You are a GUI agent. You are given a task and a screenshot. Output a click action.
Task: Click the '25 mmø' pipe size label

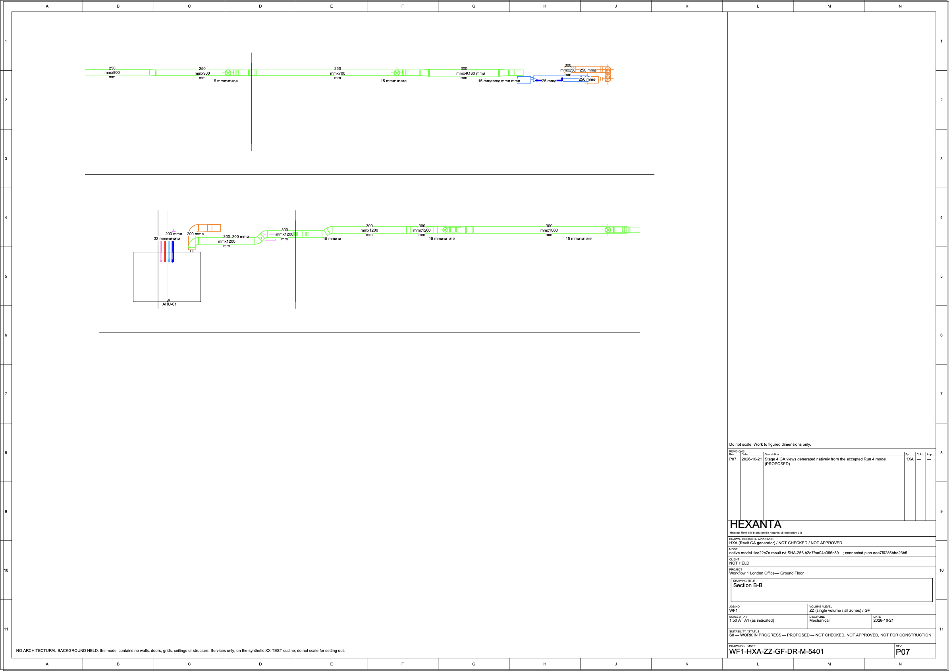click(x=549, y=81)
